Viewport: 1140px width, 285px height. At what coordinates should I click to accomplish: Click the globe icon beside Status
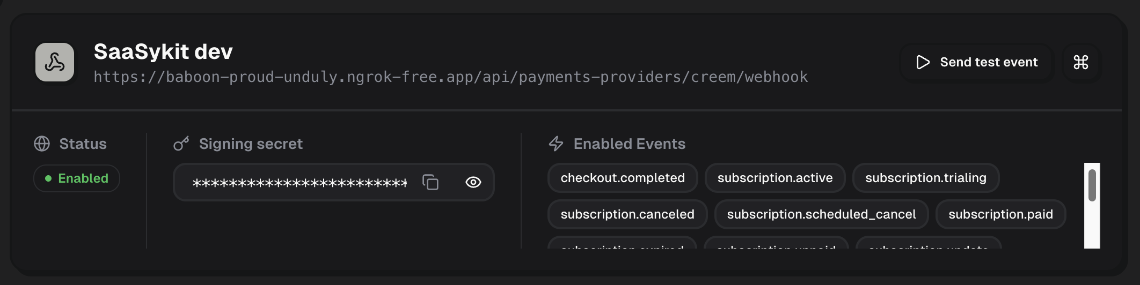coord(42,144)
